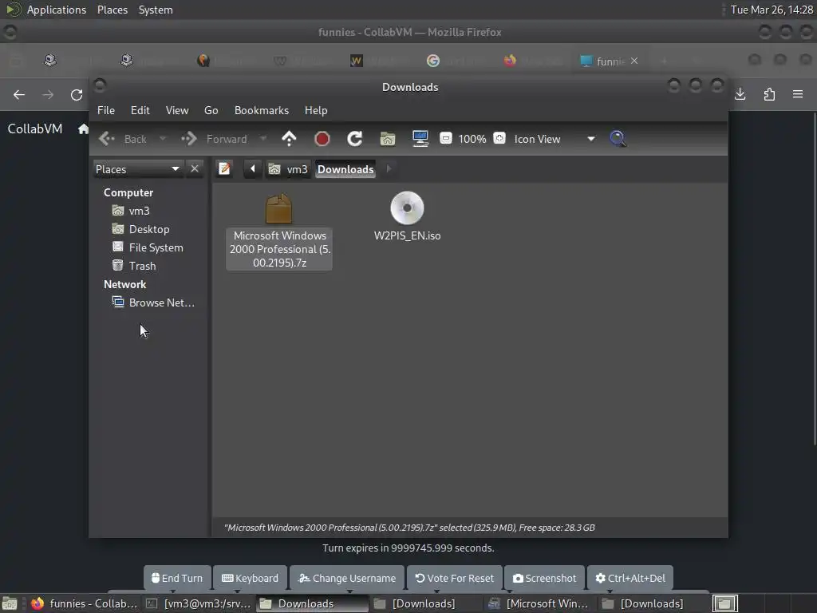Open Home folder toolbar icon

coord(388,139)
